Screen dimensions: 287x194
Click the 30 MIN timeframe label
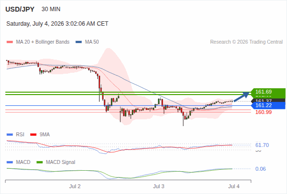tap(51, 9)
